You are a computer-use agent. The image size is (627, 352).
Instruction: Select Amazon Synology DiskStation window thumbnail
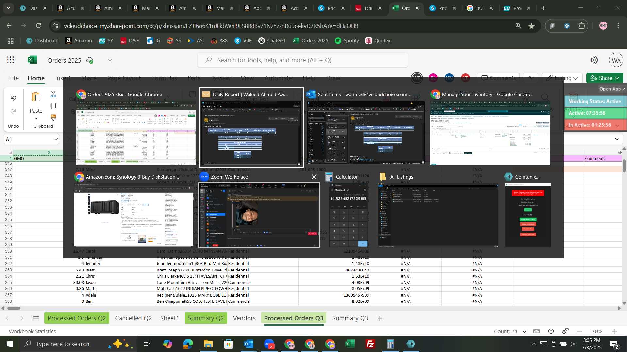click(x=134, y=215)
